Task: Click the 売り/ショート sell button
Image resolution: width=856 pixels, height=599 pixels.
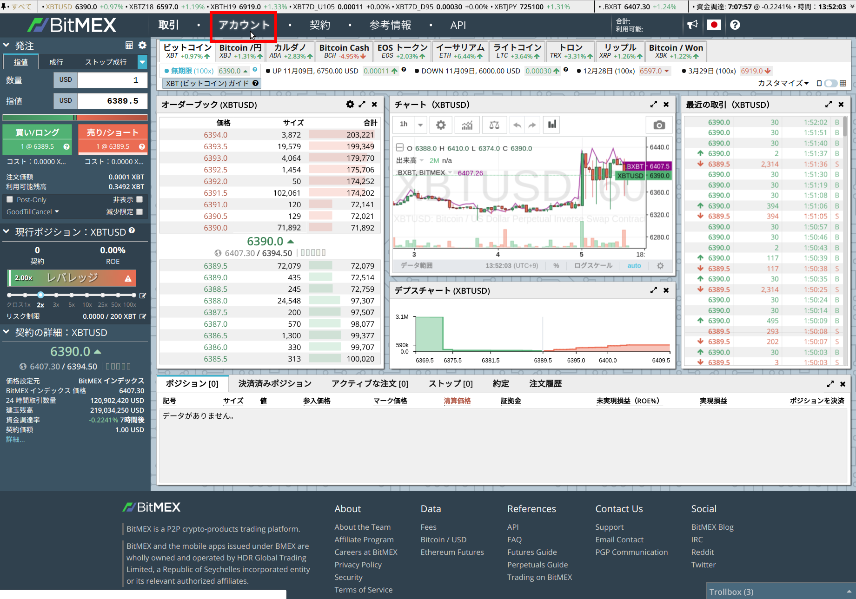Action: tap(113, 138)
